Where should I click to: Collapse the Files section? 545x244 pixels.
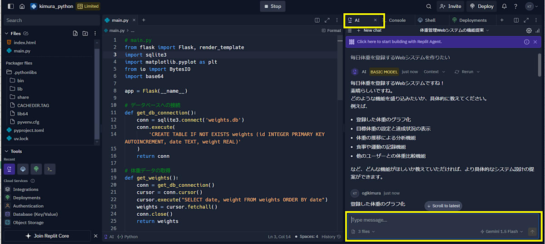click(6, 33)
